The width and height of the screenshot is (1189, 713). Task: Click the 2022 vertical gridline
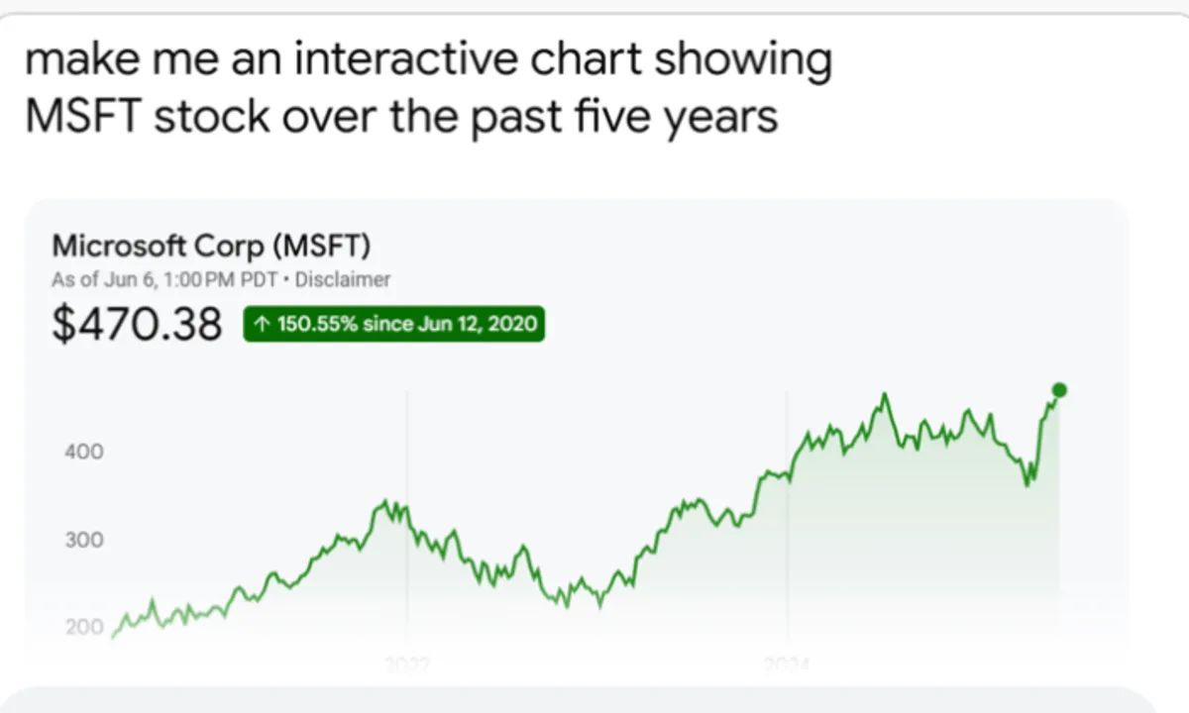[407, 446]
